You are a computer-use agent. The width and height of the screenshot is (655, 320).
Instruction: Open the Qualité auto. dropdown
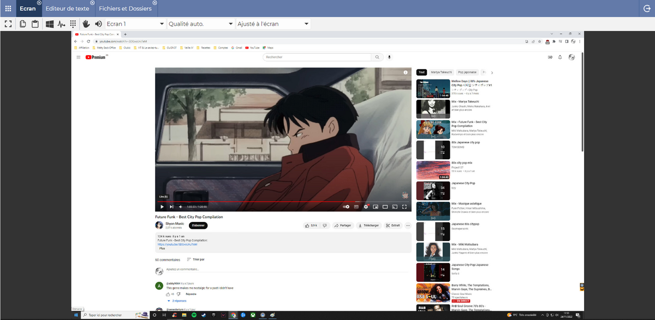pyautogui.click(x=201, y=24)
